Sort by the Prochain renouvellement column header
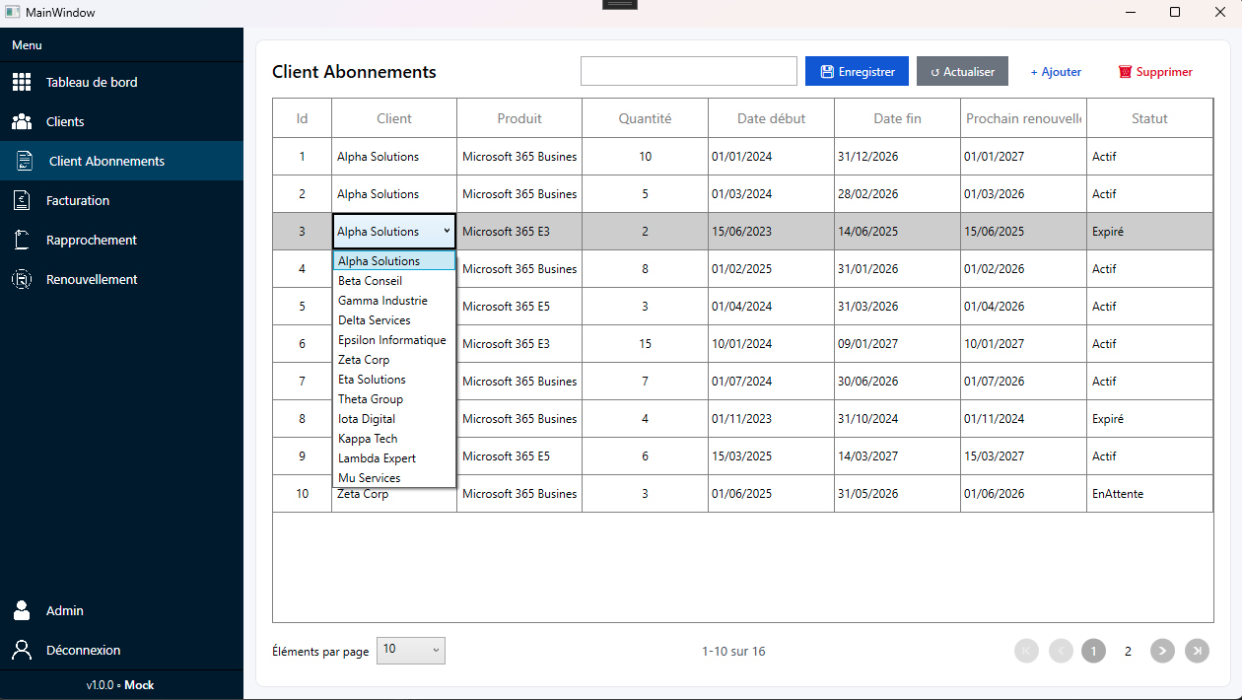Screen dimensions: 1242x700 (x=1024, y=118)
